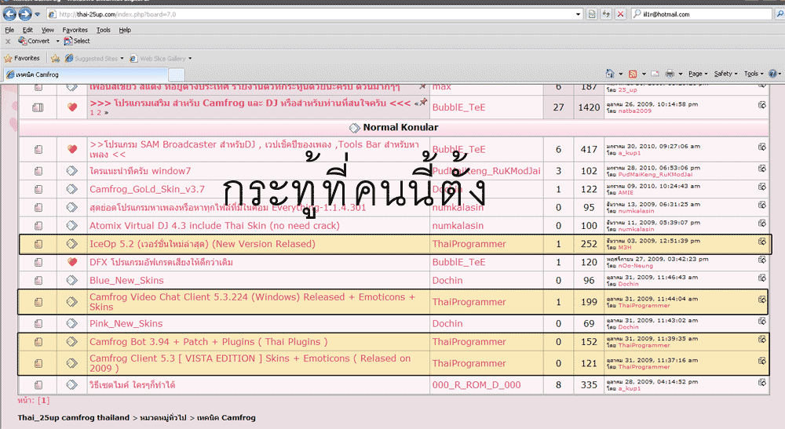View Dochin profile on Blue_New_Skins row

(447, 281)
